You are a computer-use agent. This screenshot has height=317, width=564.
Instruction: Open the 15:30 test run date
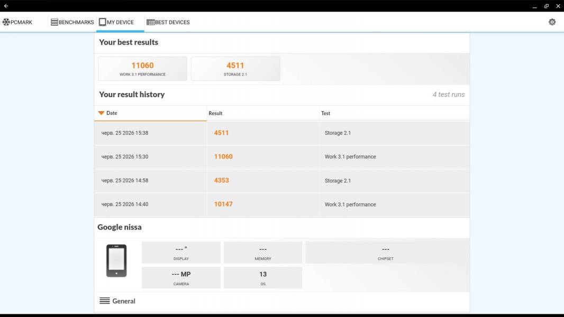point(124,156)
